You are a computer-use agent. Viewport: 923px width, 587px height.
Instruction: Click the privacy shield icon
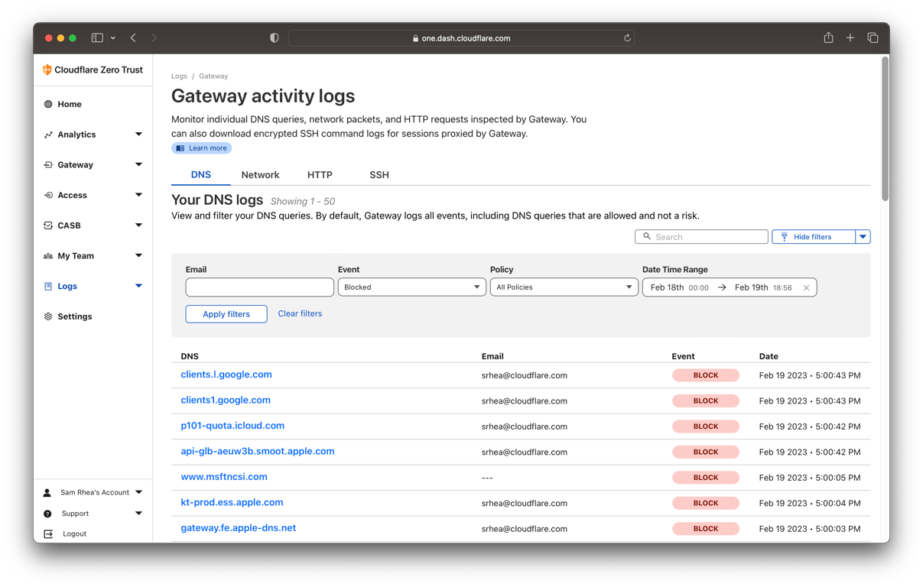[275, 37]
